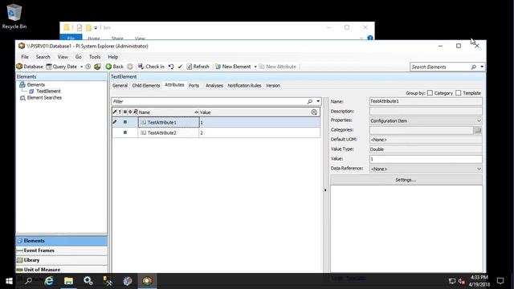
Task: Open the Library navigation section
Action: tap(62, 260)
